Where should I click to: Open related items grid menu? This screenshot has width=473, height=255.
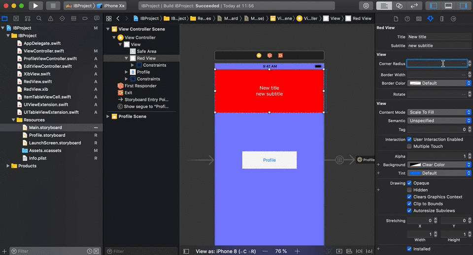coord(109,18)
